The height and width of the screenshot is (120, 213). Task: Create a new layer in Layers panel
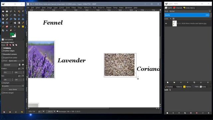168,82
